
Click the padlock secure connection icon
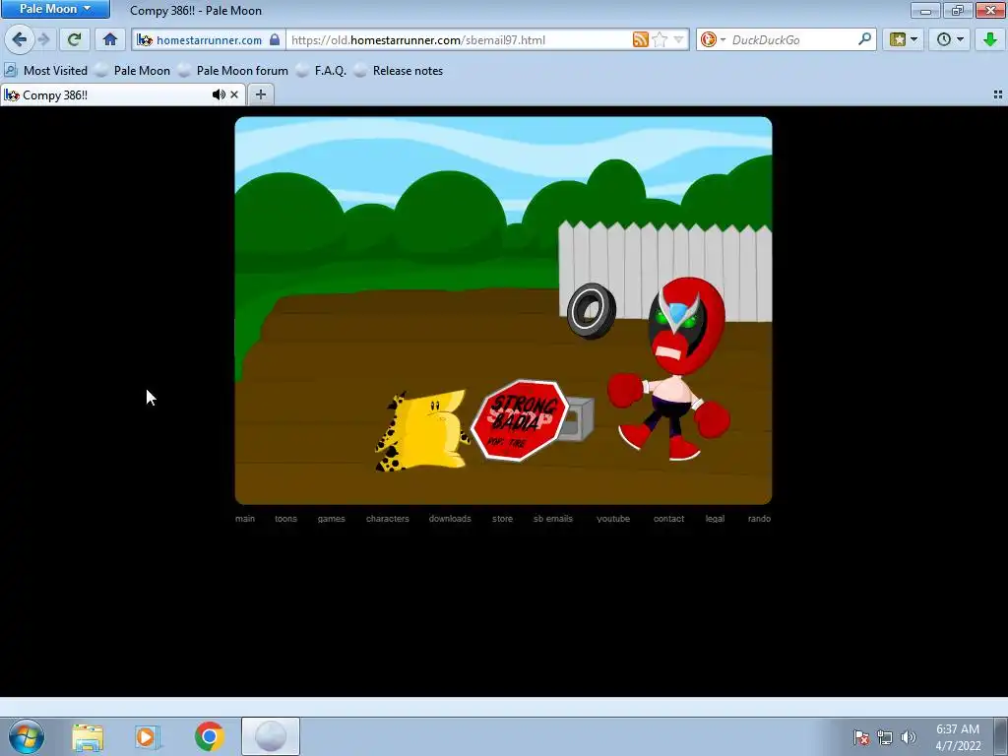[x=276, y=39]
